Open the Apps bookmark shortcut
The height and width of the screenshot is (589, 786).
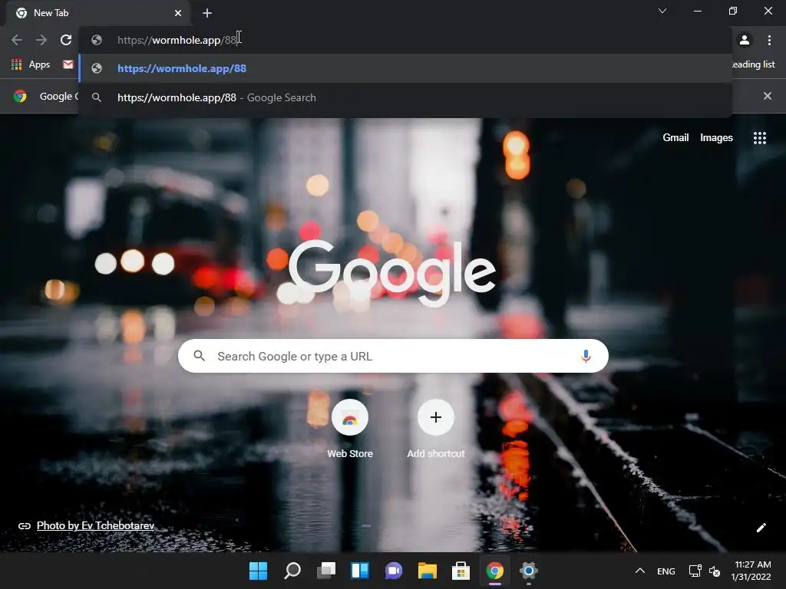(x=31, y=64)
